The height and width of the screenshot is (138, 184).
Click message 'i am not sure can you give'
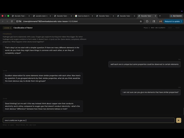click(151, 92)
